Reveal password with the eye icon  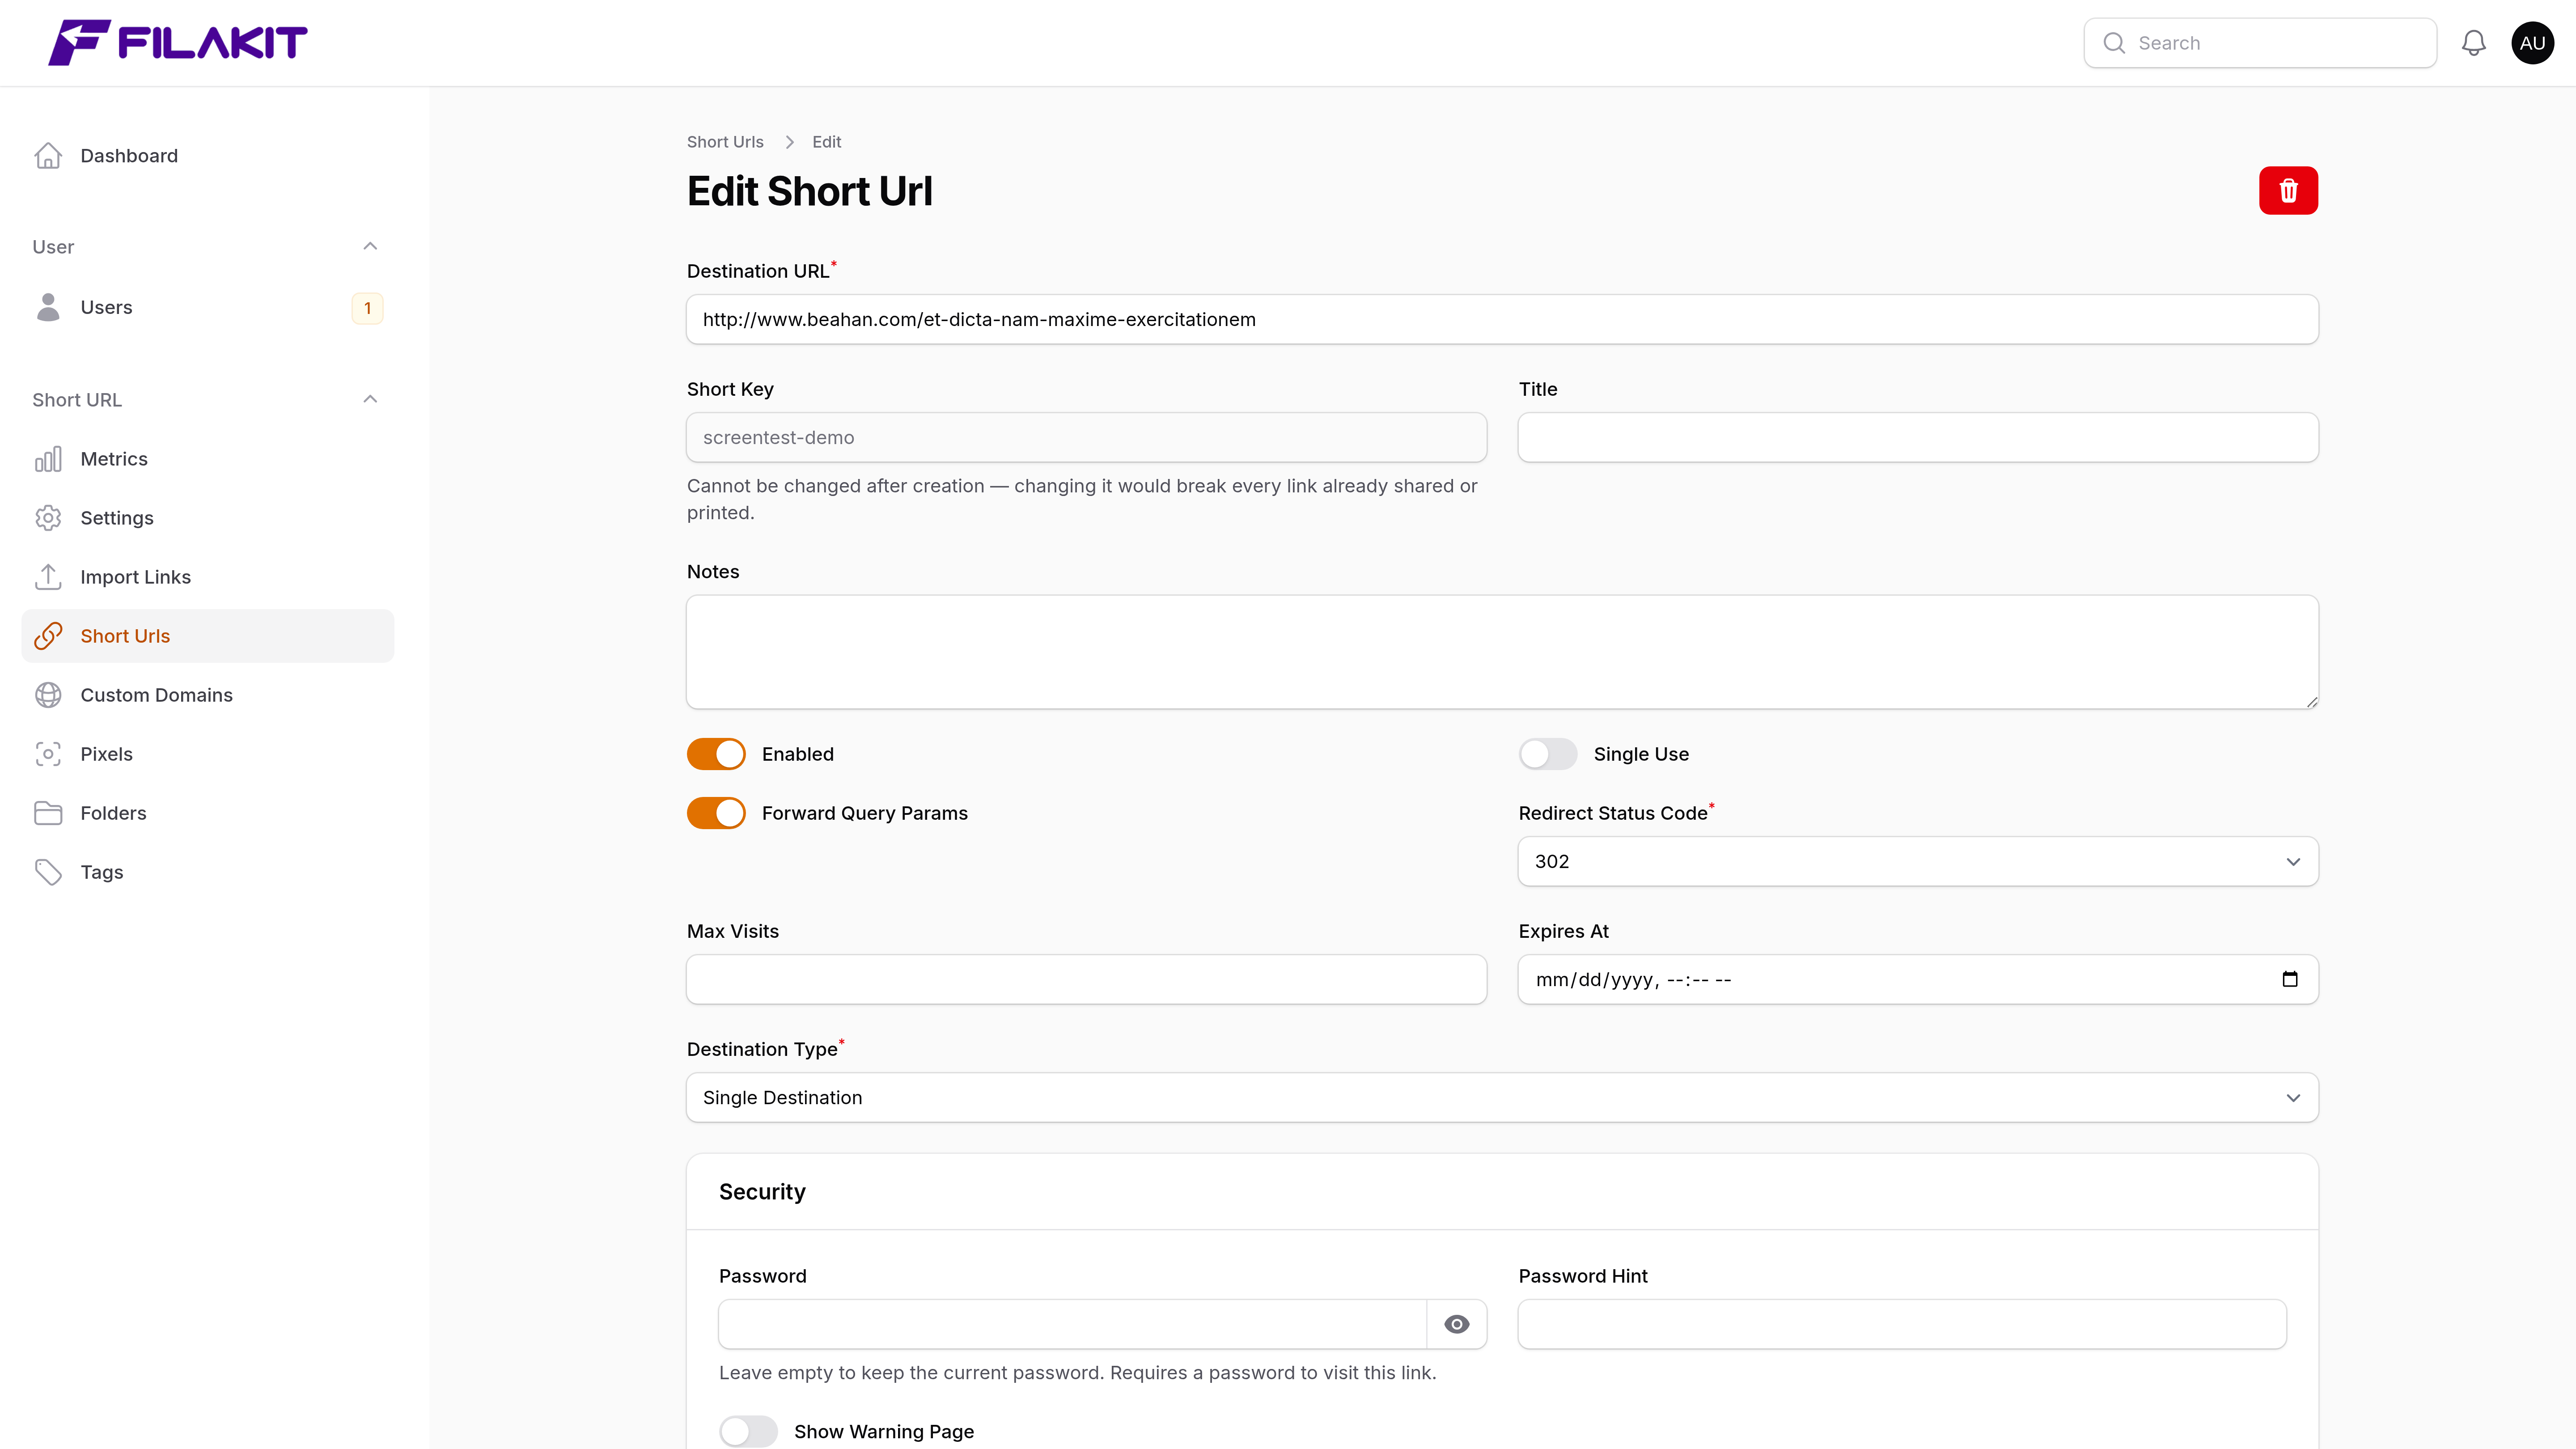click(x=1457, y=1324)
